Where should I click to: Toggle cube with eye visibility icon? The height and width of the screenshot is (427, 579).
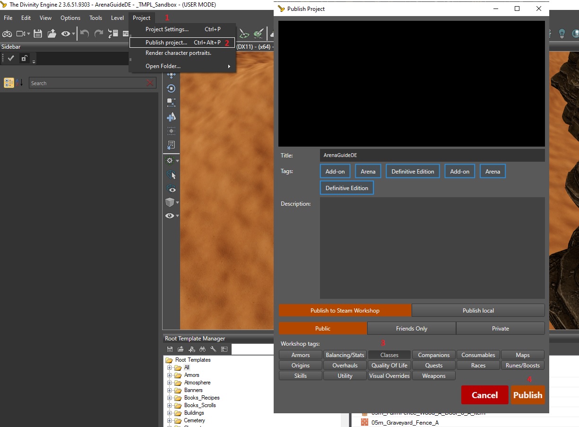point(171,189)
